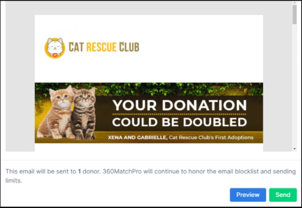Click the bold donor count number 1

(x=79, y=171)
